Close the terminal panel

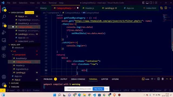171,79
